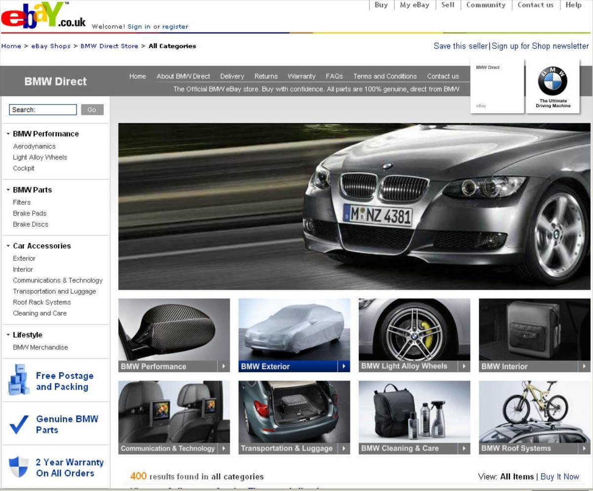
Task: Click arrow icon on BMW Roof Systems tile
Action: click(584, 448)
